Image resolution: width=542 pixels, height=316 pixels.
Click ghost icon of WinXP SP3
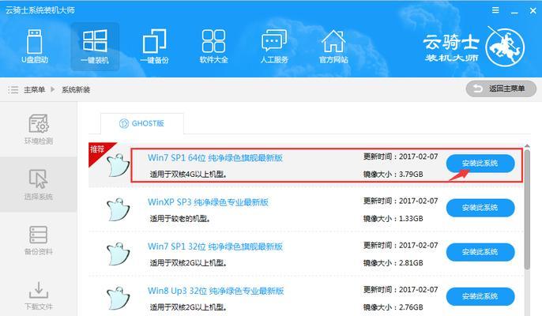tap(119, 209)
